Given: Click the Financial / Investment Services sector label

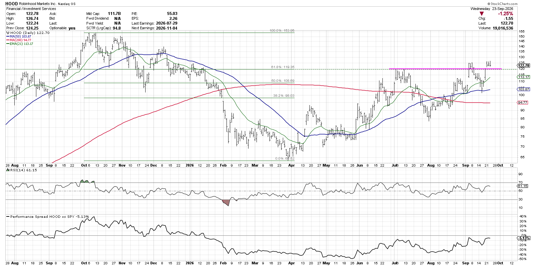Looking at the screenshot, I should coord(31,9).
